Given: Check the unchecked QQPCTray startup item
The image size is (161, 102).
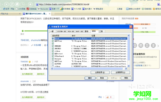Looking at the screenshot, I should coord(53,61).
